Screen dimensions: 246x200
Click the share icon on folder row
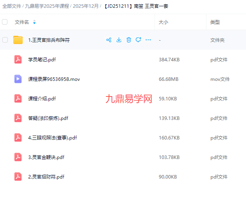point(109,40)
